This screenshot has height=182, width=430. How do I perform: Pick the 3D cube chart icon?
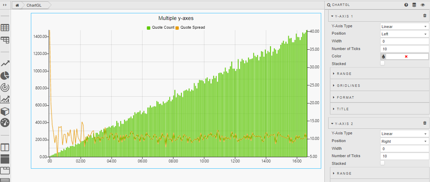pyautogui.click(x=5, y=111)
